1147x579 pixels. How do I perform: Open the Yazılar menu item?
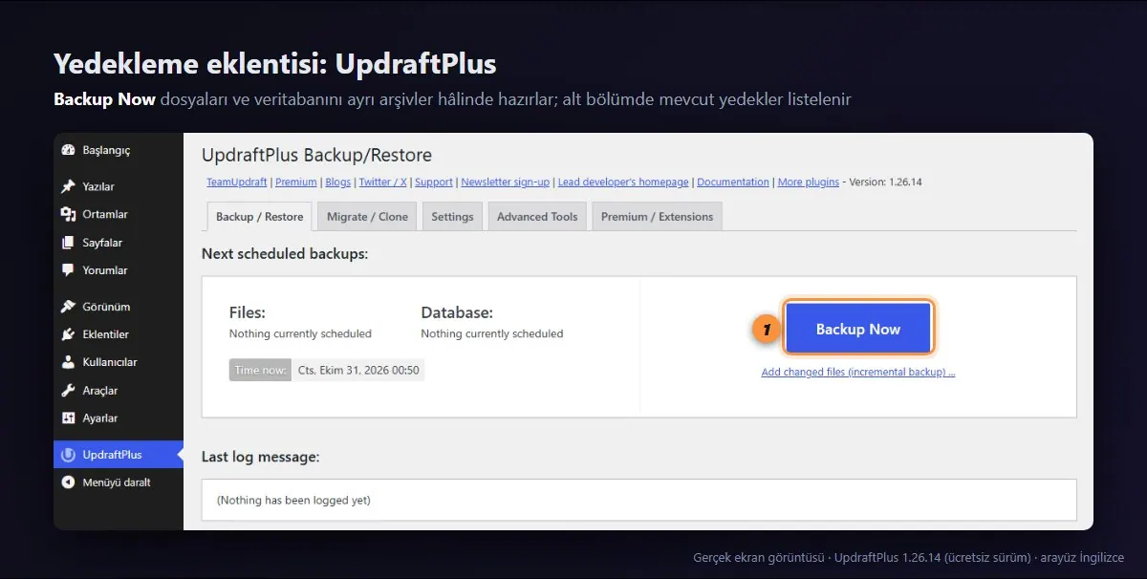119,186
